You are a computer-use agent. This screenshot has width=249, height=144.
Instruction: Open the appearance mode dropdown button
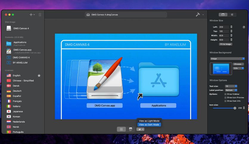[x=140, y=129]
